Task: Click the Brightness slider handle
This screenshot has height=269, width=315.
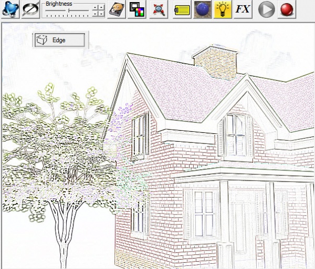Action: [x=69, y=11]
